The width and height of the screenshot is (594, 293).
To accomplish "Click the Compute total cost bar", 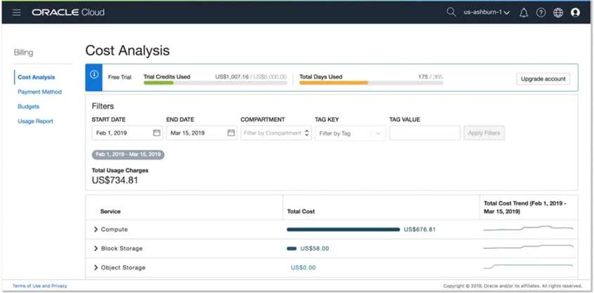I will (343, 229).
